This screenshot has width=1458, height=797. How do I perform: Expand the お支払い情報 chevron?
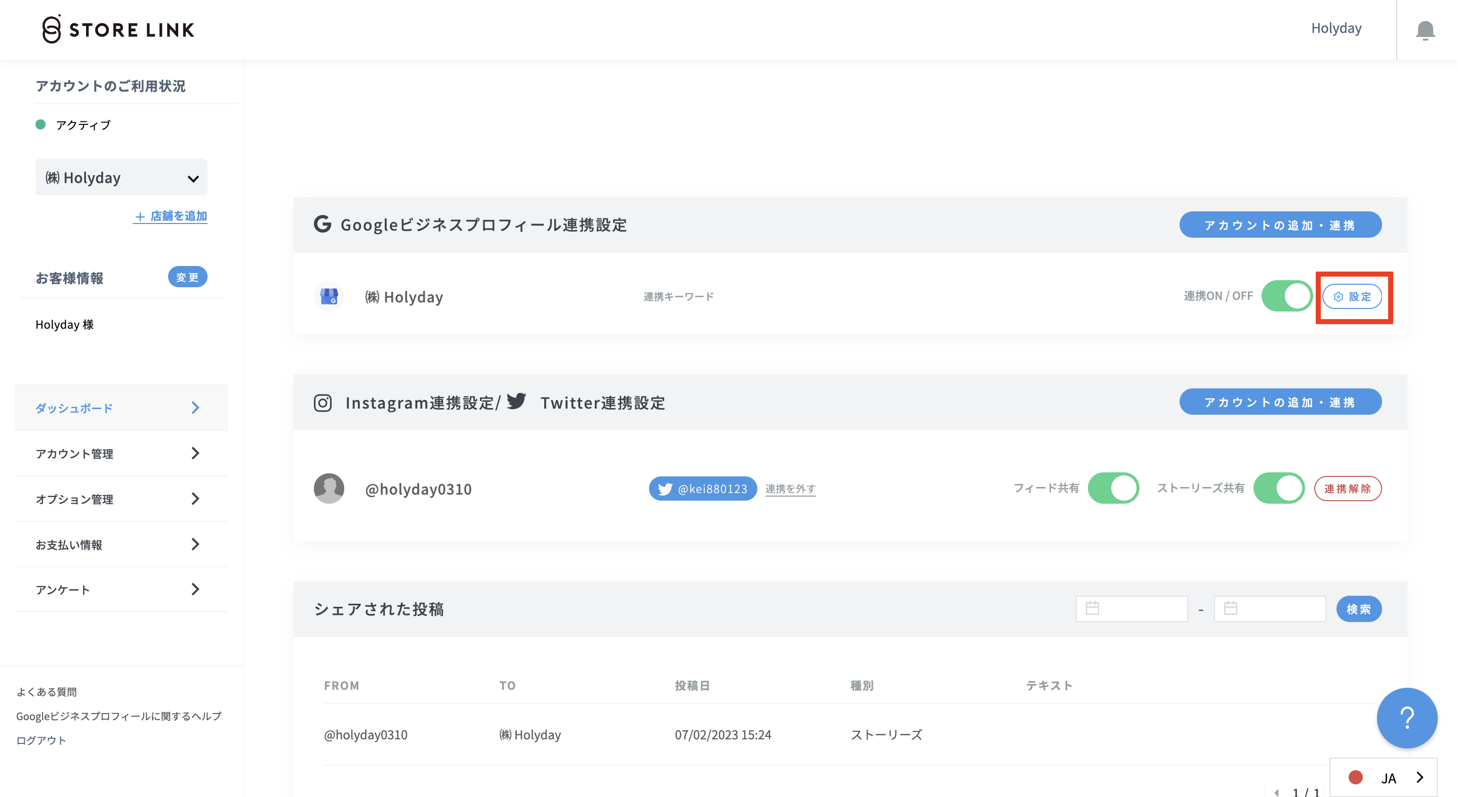pos(195,544)
